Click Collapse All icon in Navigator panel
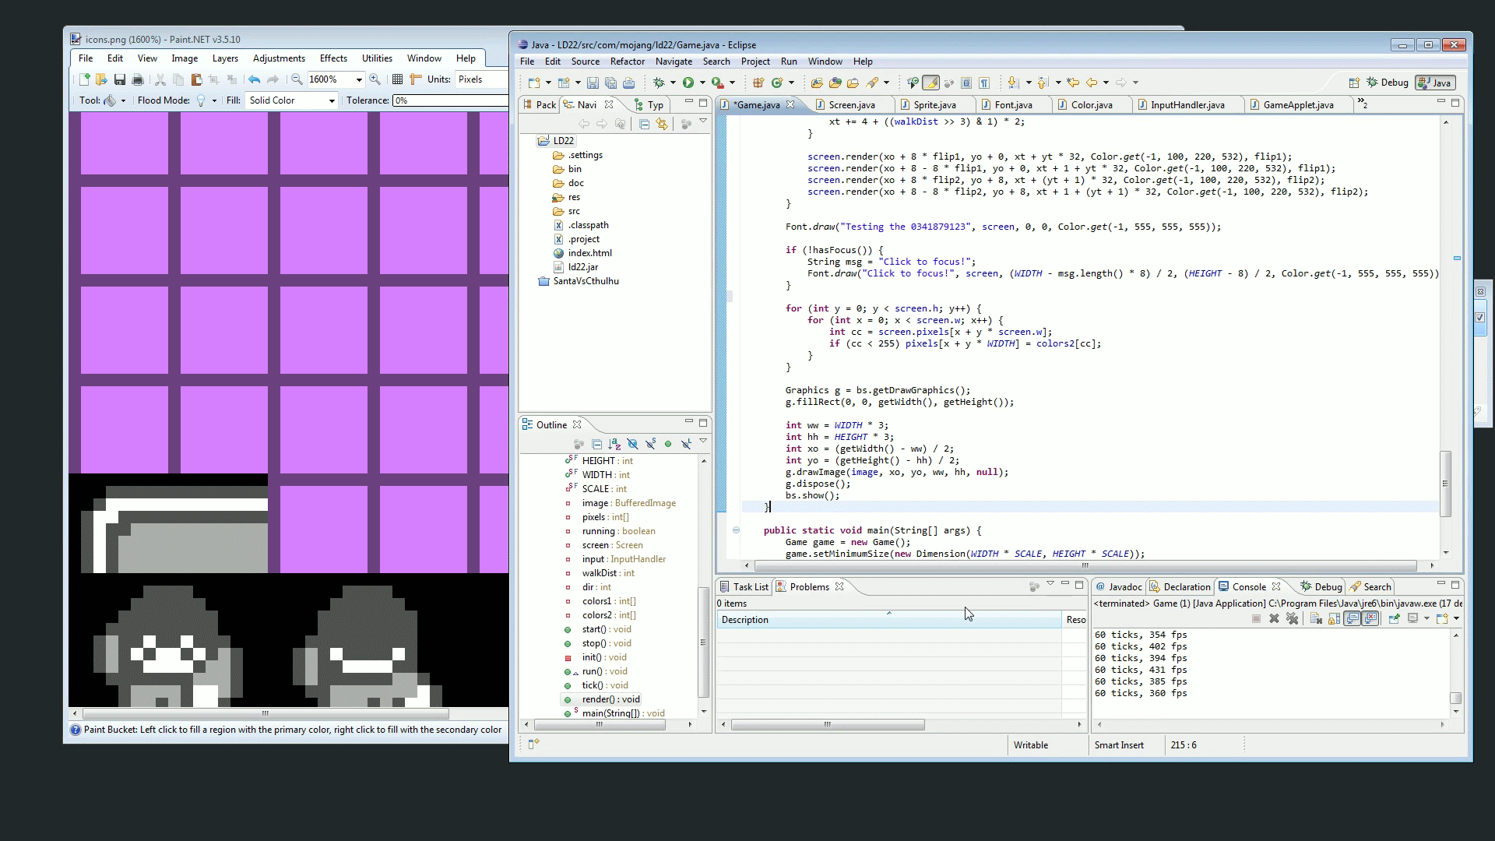Image resolution: width=1495 pixels, height=841 pixels. tap(644, 125)
